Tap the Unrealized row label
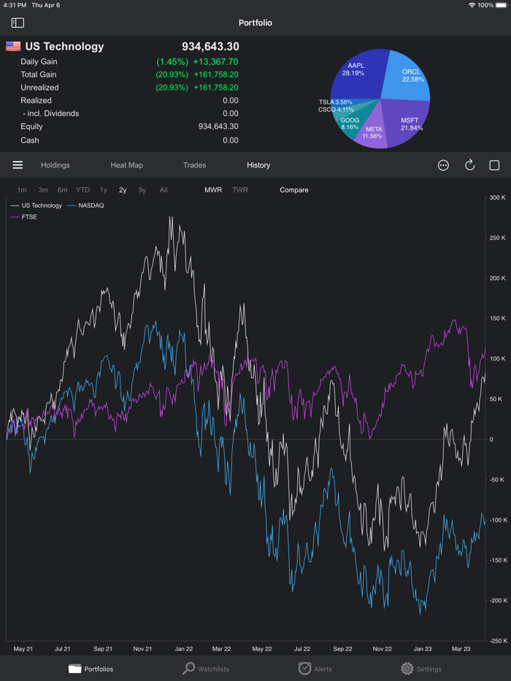 39,87
